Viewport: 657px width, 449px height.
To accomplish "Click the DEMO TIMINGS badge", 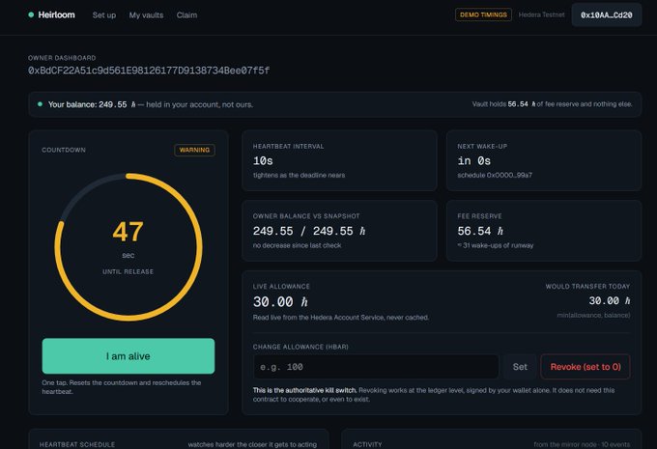I will 483,14.
